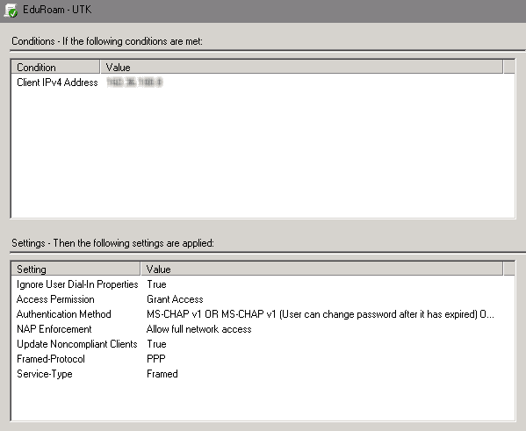Click the blurred IPv4 address value

[x=134, y=83]
